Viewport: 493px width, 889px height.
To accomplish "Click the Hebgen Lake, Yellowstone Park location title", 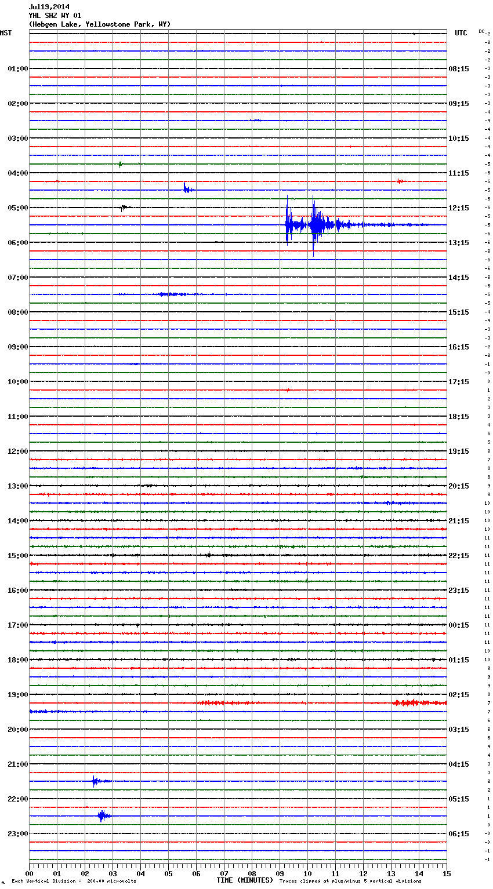I will (99, 24).
